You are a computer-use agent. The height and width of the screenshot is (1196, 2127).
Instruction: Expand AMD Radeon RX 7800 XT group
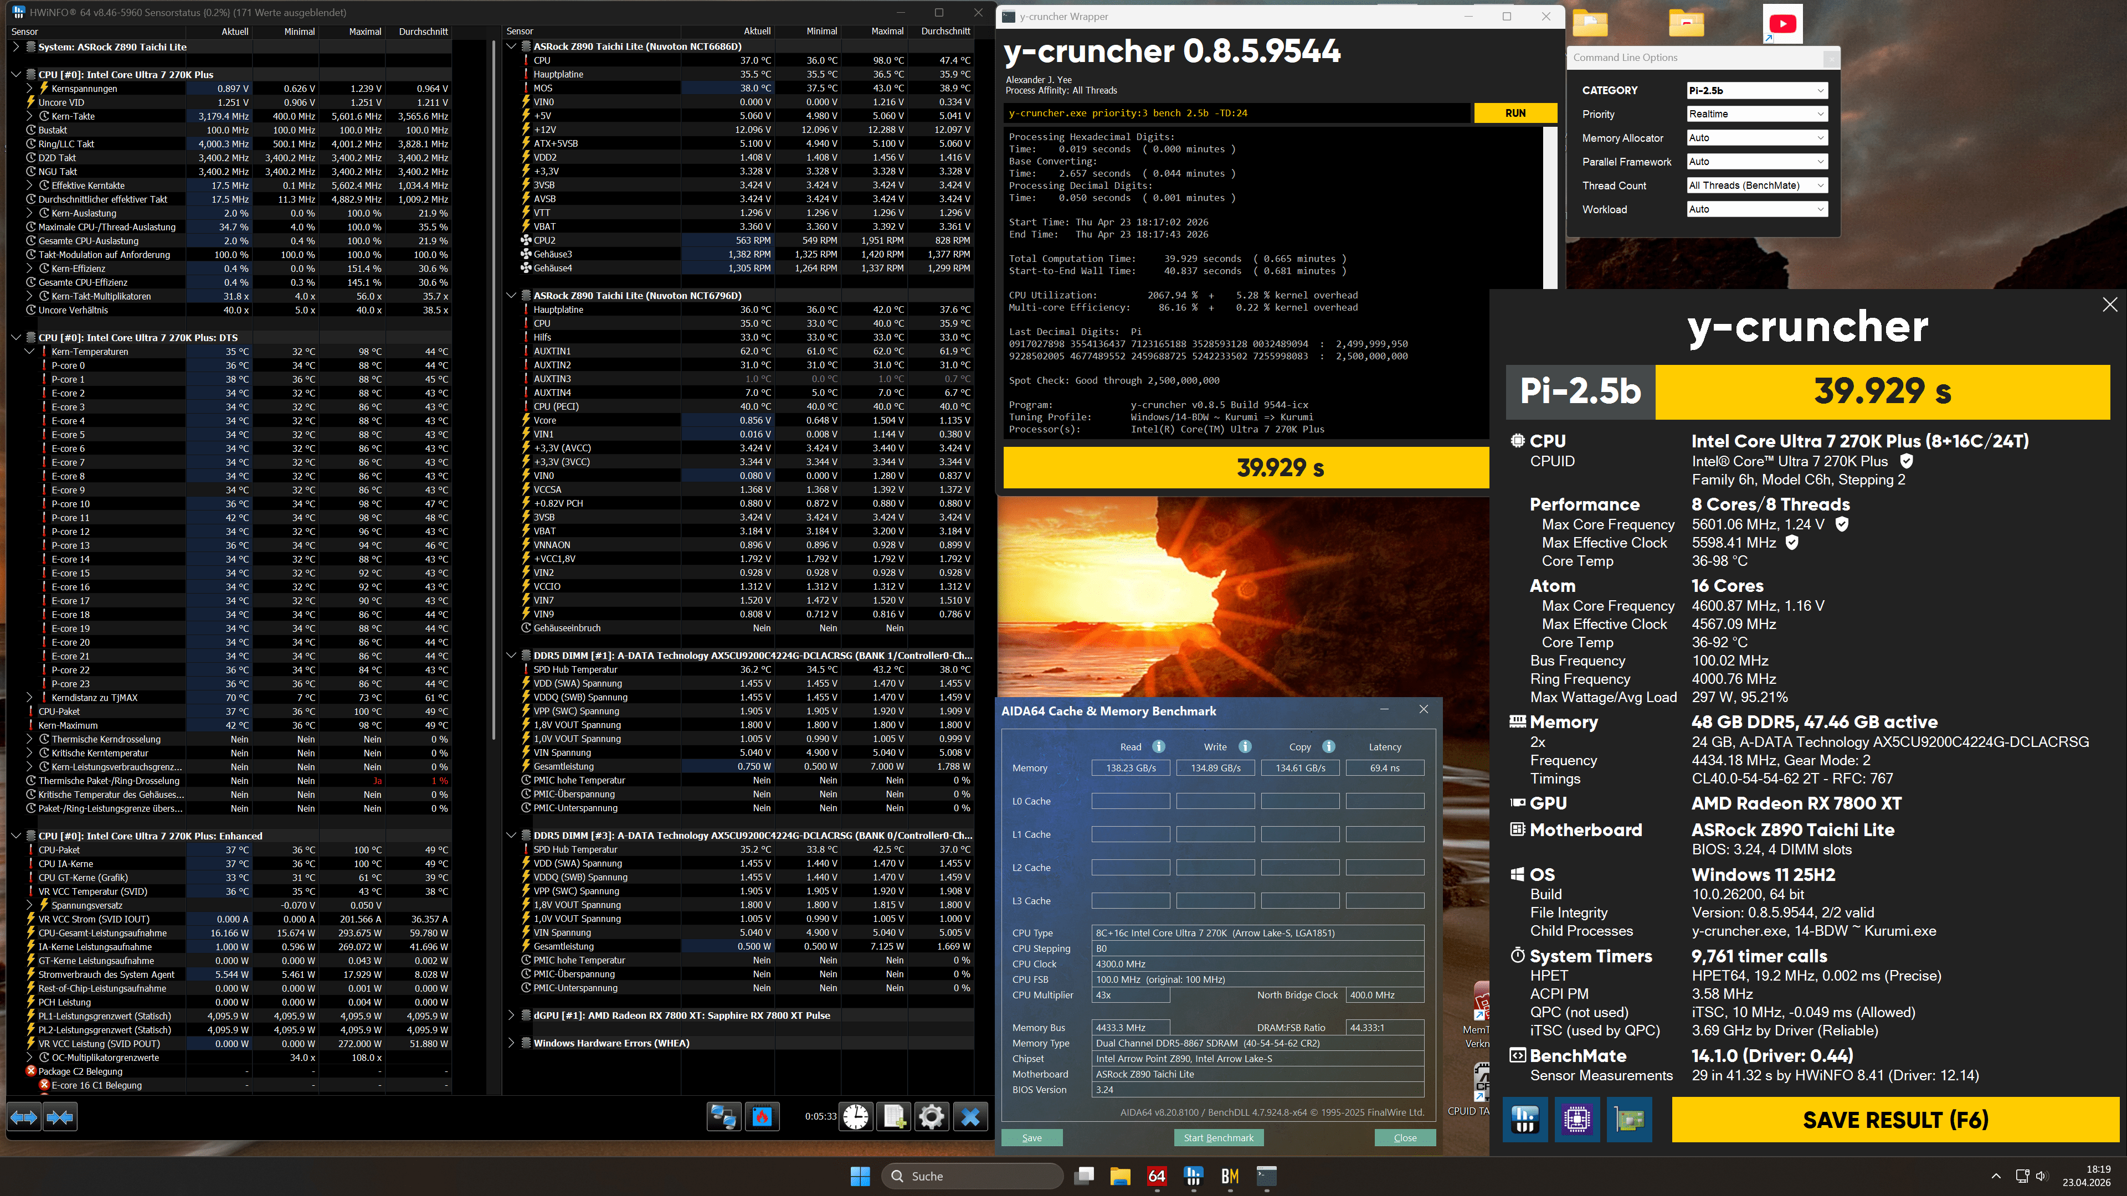point(511,1015)
